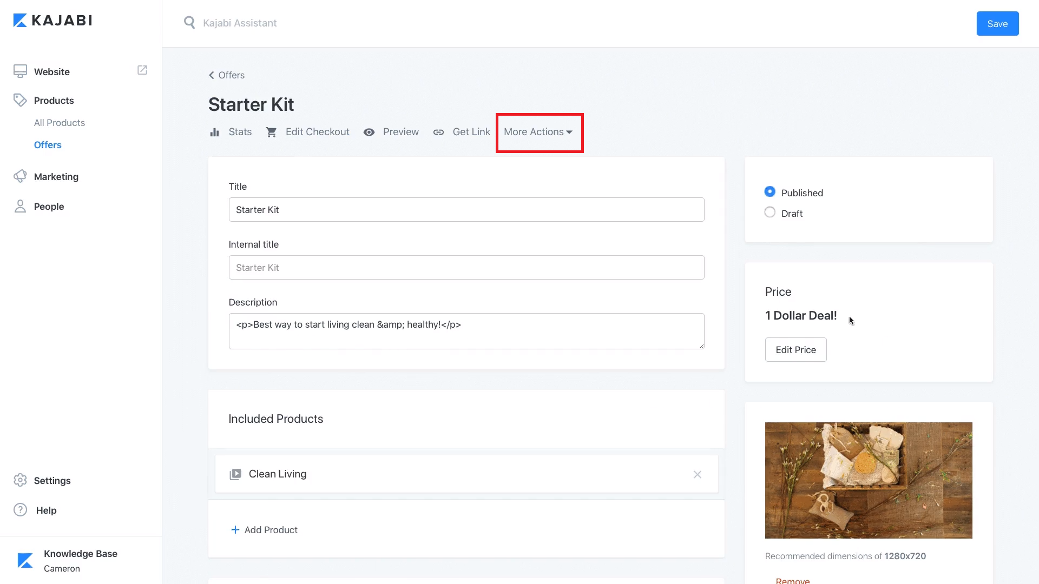Click the Get Link text
The height and width of the screenshot is (584, 1039).
(x=471, y=132)
